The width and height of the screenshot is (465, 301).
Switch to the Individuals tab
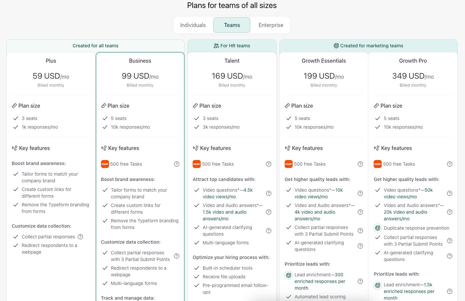[x=193, y=25]
